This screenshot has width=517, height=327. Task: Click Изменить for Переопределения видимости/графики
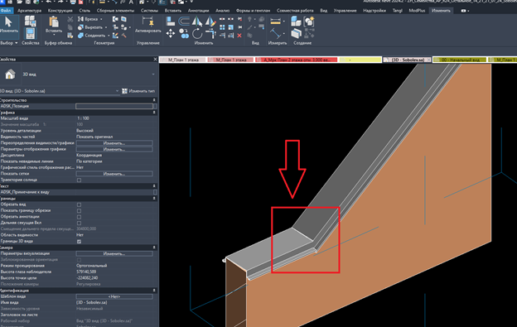click(x=114, y=143)
